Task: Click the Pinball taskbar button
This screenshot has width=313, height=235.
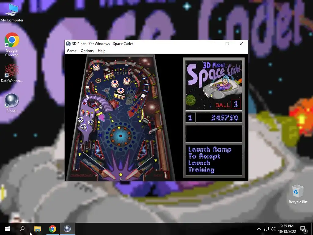Action: (x=68, y=229)
